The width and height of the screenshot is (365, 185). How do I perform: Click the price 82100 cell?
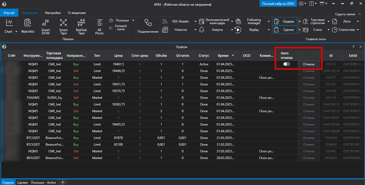118,145
